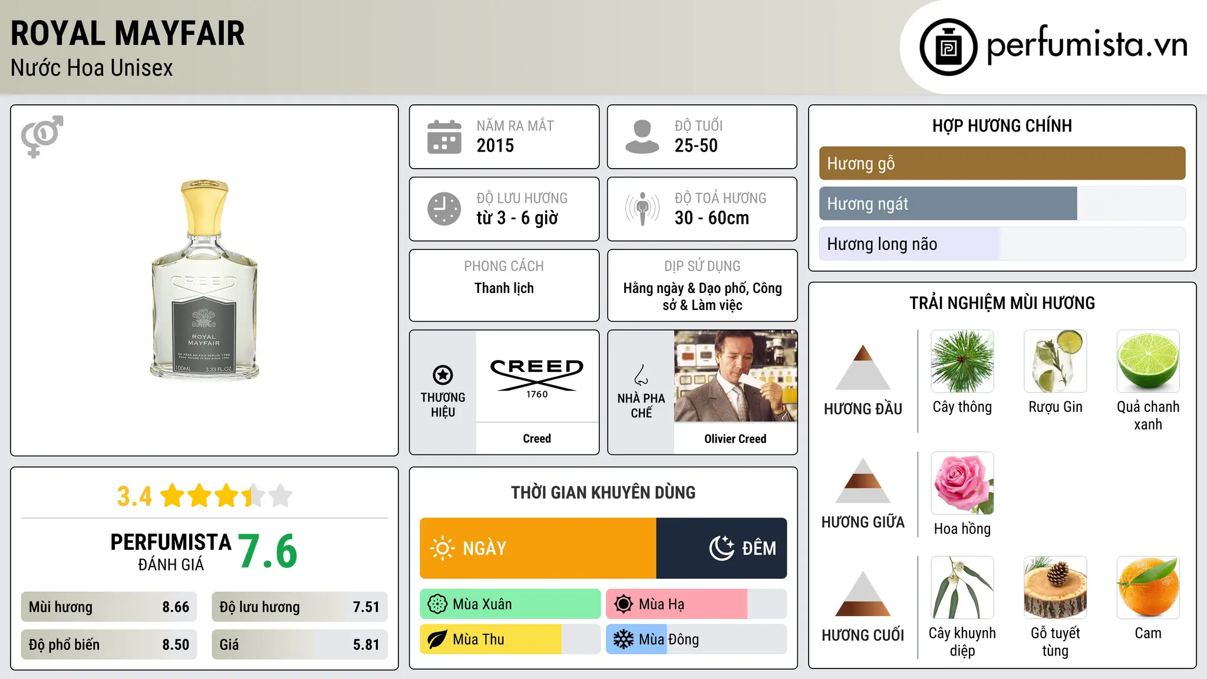Click the release year 2015 value
Viewport: 1207px width, 679px height.
pos(495,146)
